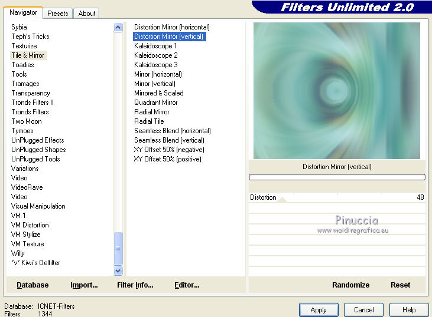Select XY Offset 50% (negative) filter
Viewport: 432px width, 317px height.
click(169, 150)
